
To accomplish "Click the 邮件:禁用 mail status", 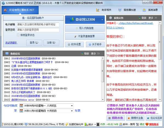I will 127,124.
